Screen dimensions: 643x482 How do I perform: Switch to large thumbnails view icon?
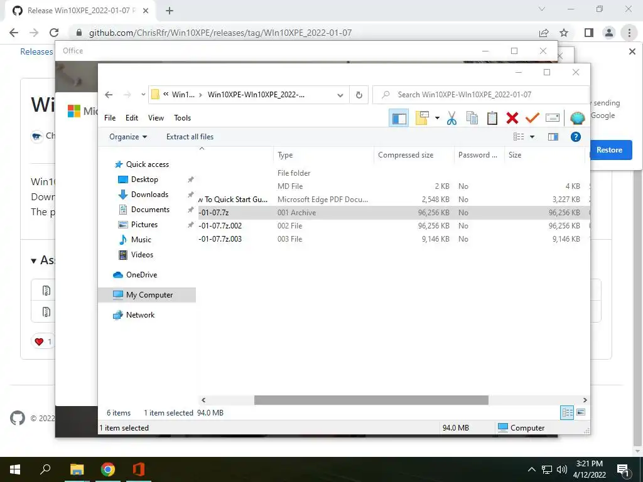pos(581,412)
